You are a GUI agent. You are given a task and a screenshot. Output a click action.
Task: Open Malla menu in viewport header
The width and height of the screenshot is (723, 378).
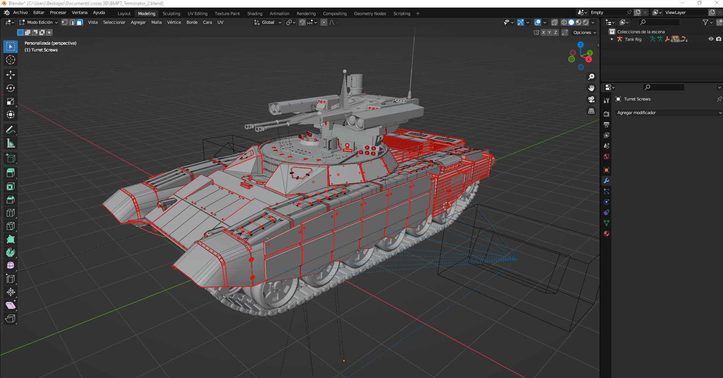tap(156, 22)
